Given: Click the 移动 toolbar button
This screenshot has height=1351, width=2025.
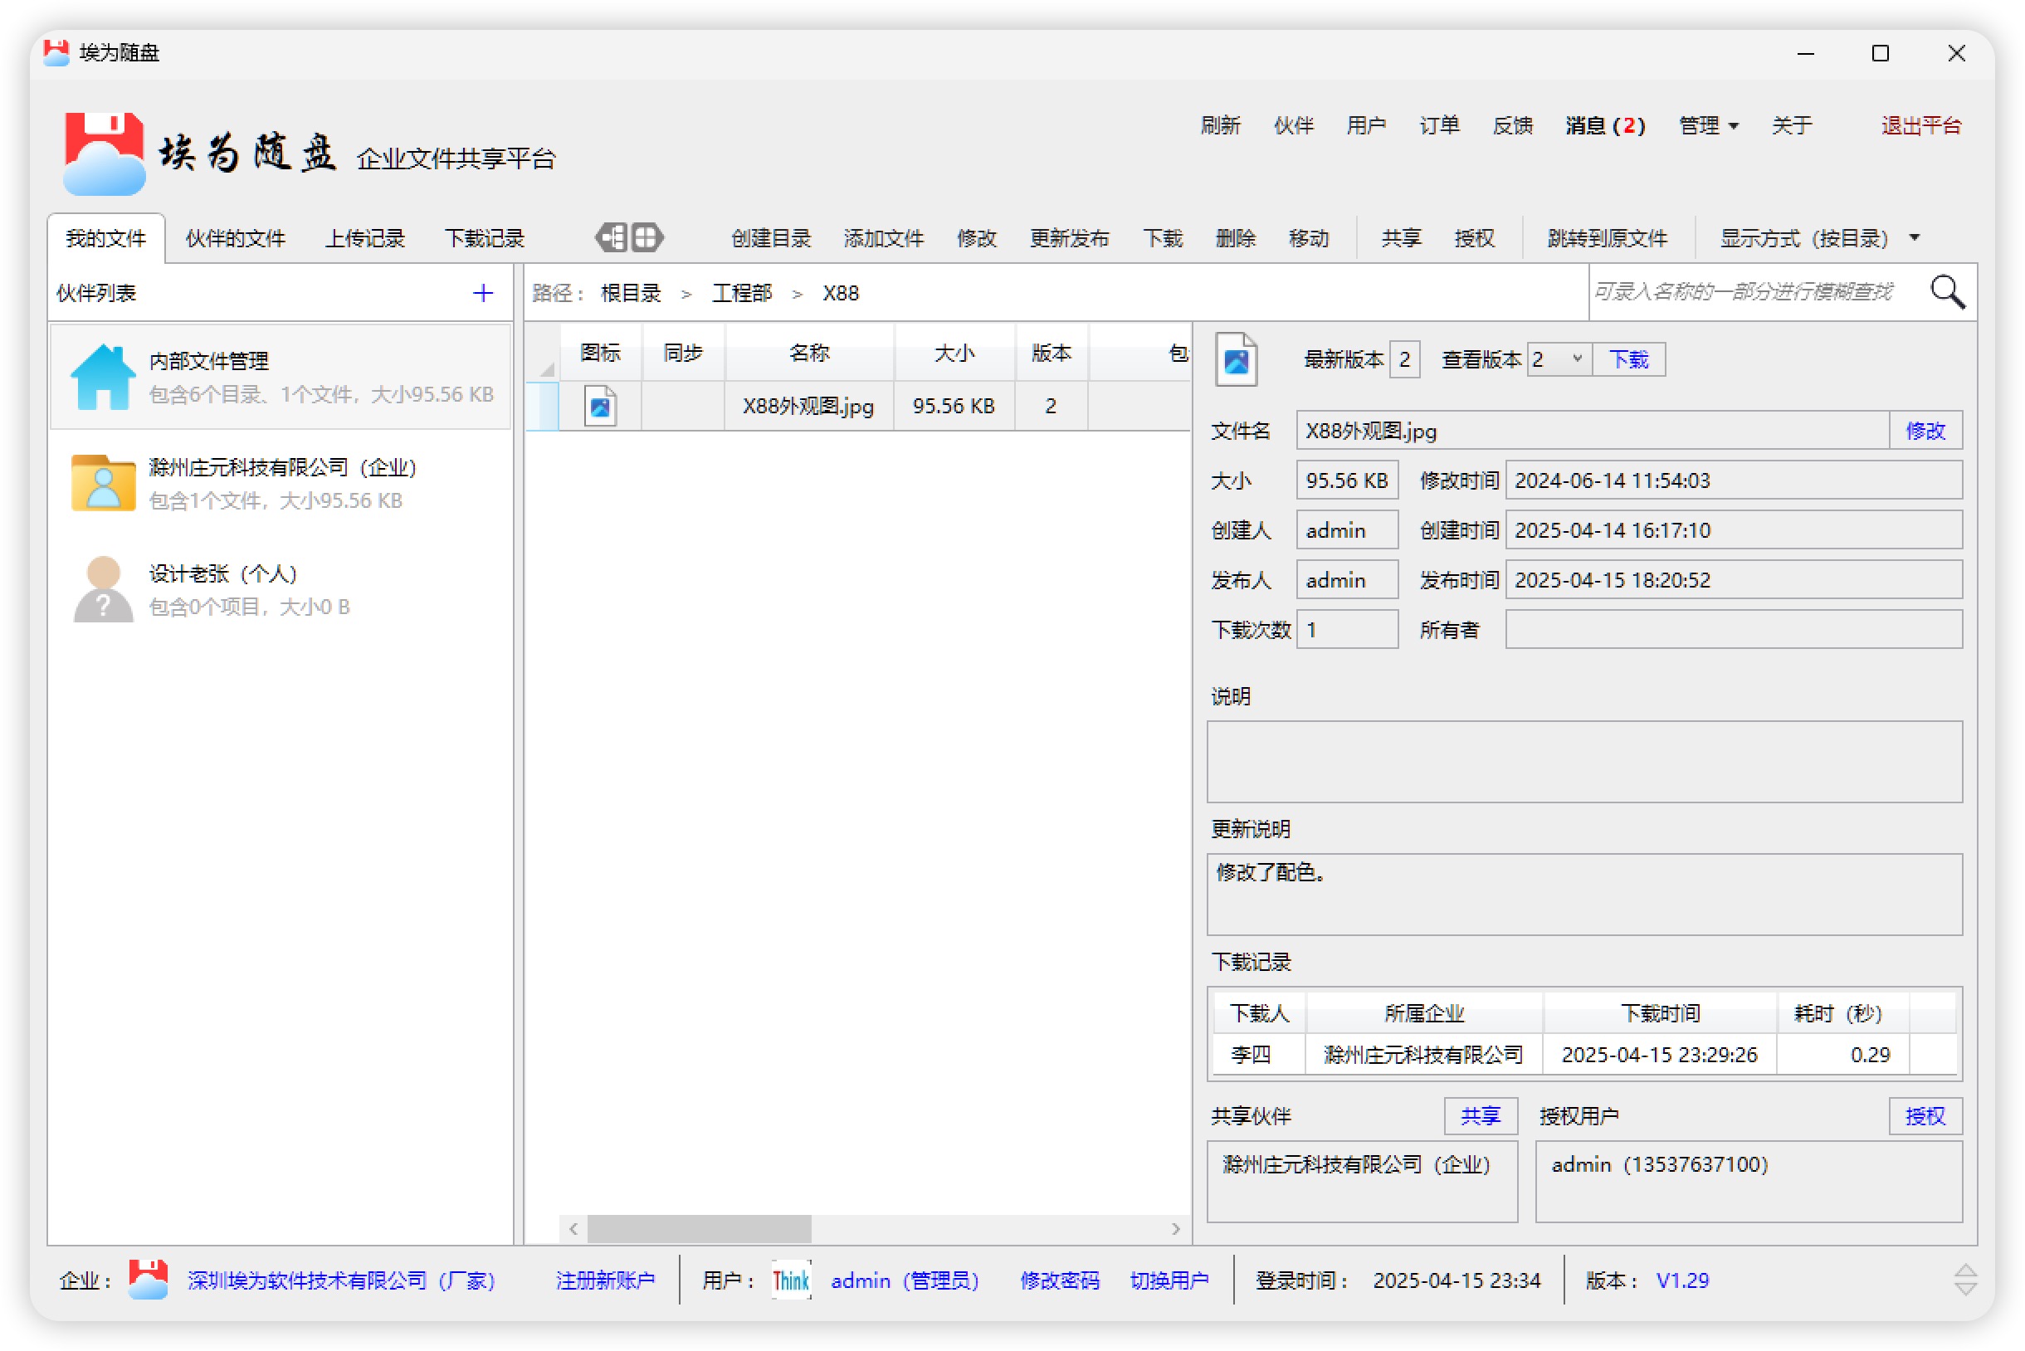Looking at the screenshot, I should click(1308, 239).
